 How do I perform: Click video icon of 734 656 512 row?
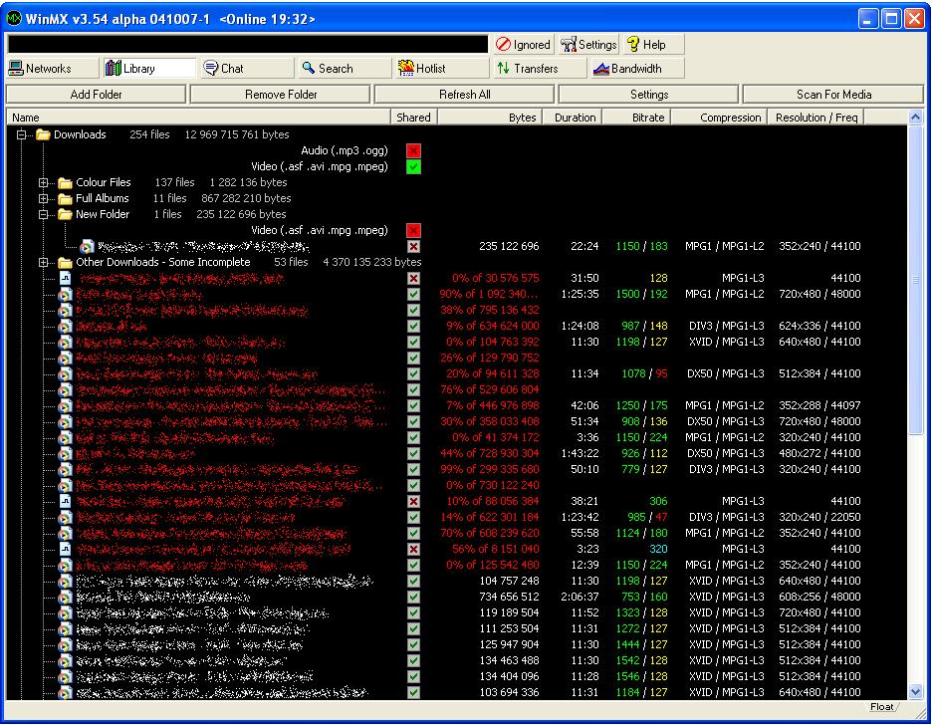[x=65, y=597]
